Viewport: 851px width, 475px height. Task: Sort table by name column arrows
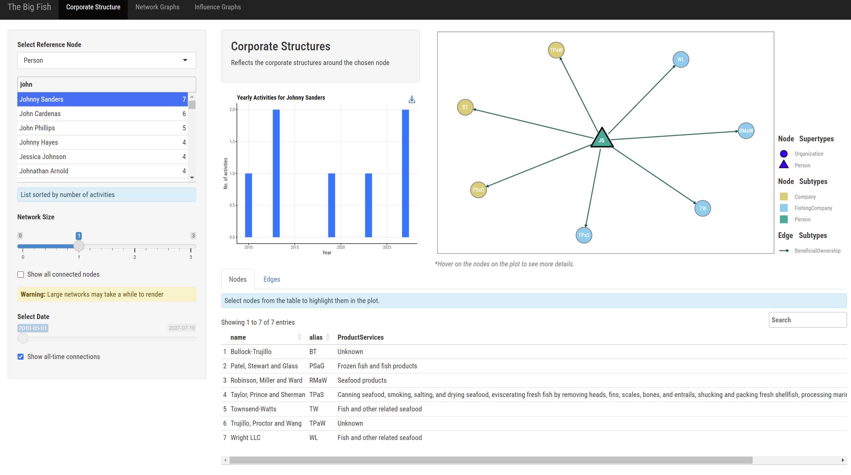click(x=299, y=337)
